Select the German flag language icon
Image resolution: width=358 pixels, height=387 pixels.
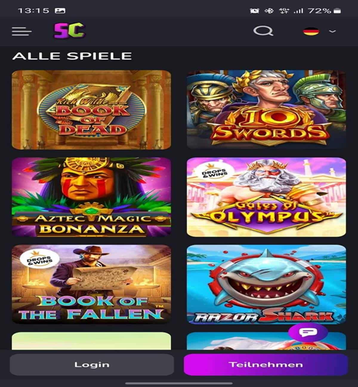[x=311, y=31]
